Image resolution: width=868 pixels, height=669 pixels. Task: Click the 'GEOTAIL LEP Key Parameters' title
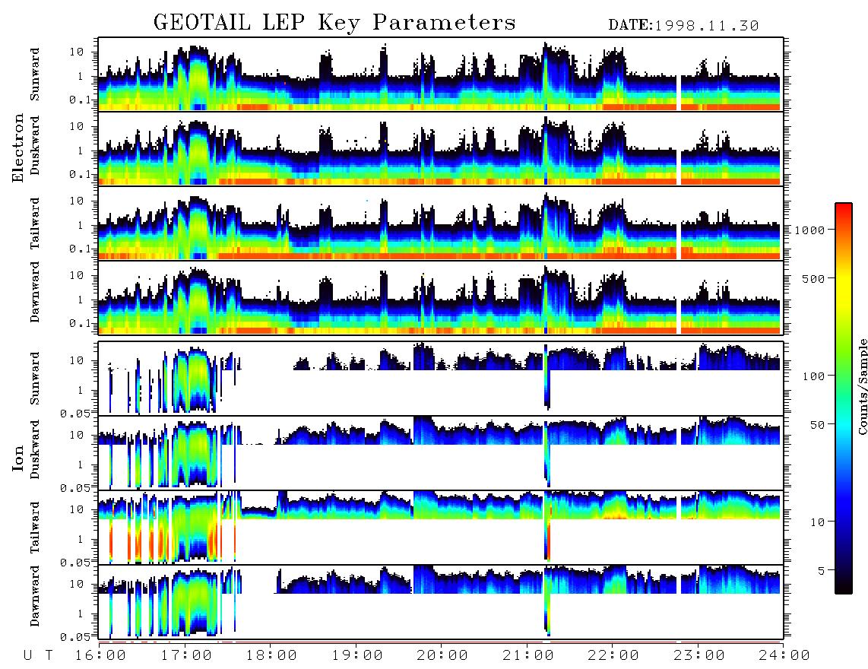(x=334, y=24)
